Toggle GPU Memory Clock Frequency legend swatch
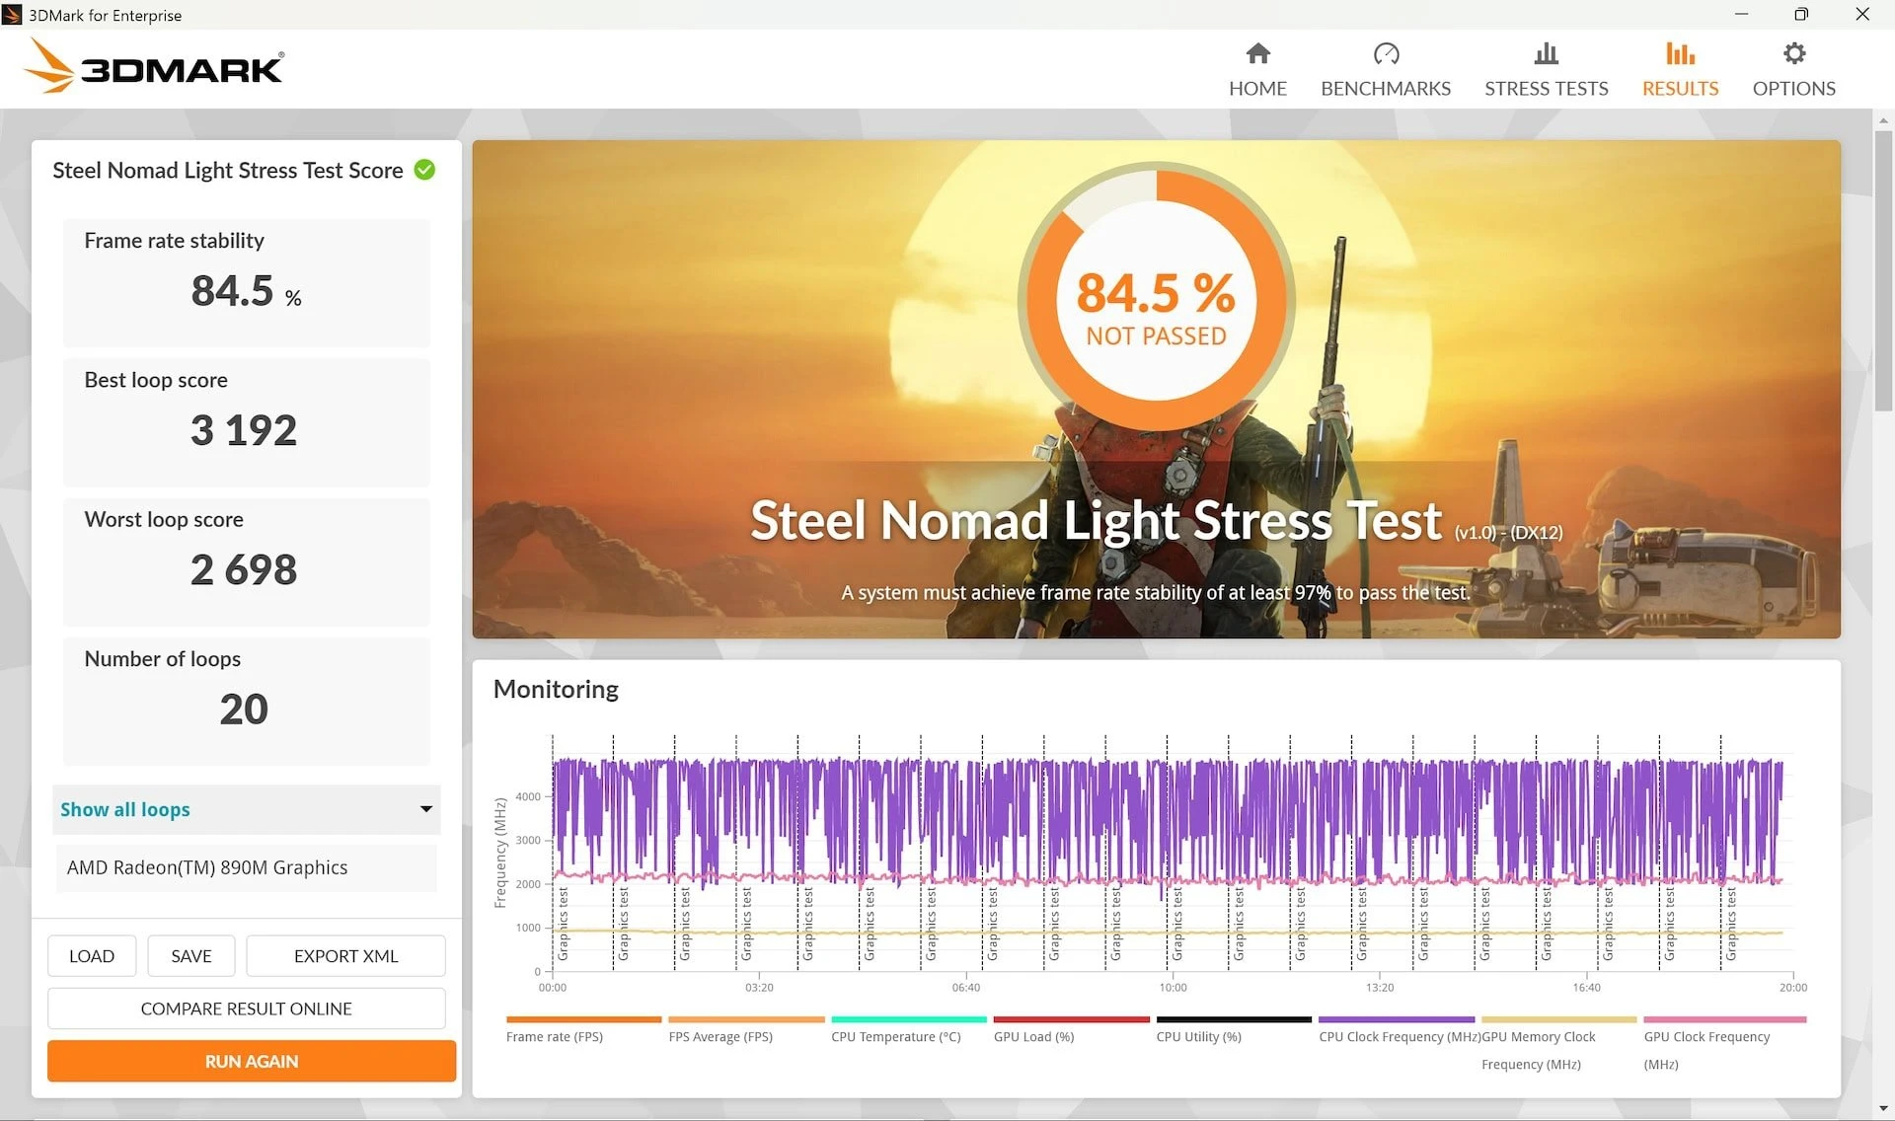This screenshot has width=1895, height=1121. [1559, 1019]
